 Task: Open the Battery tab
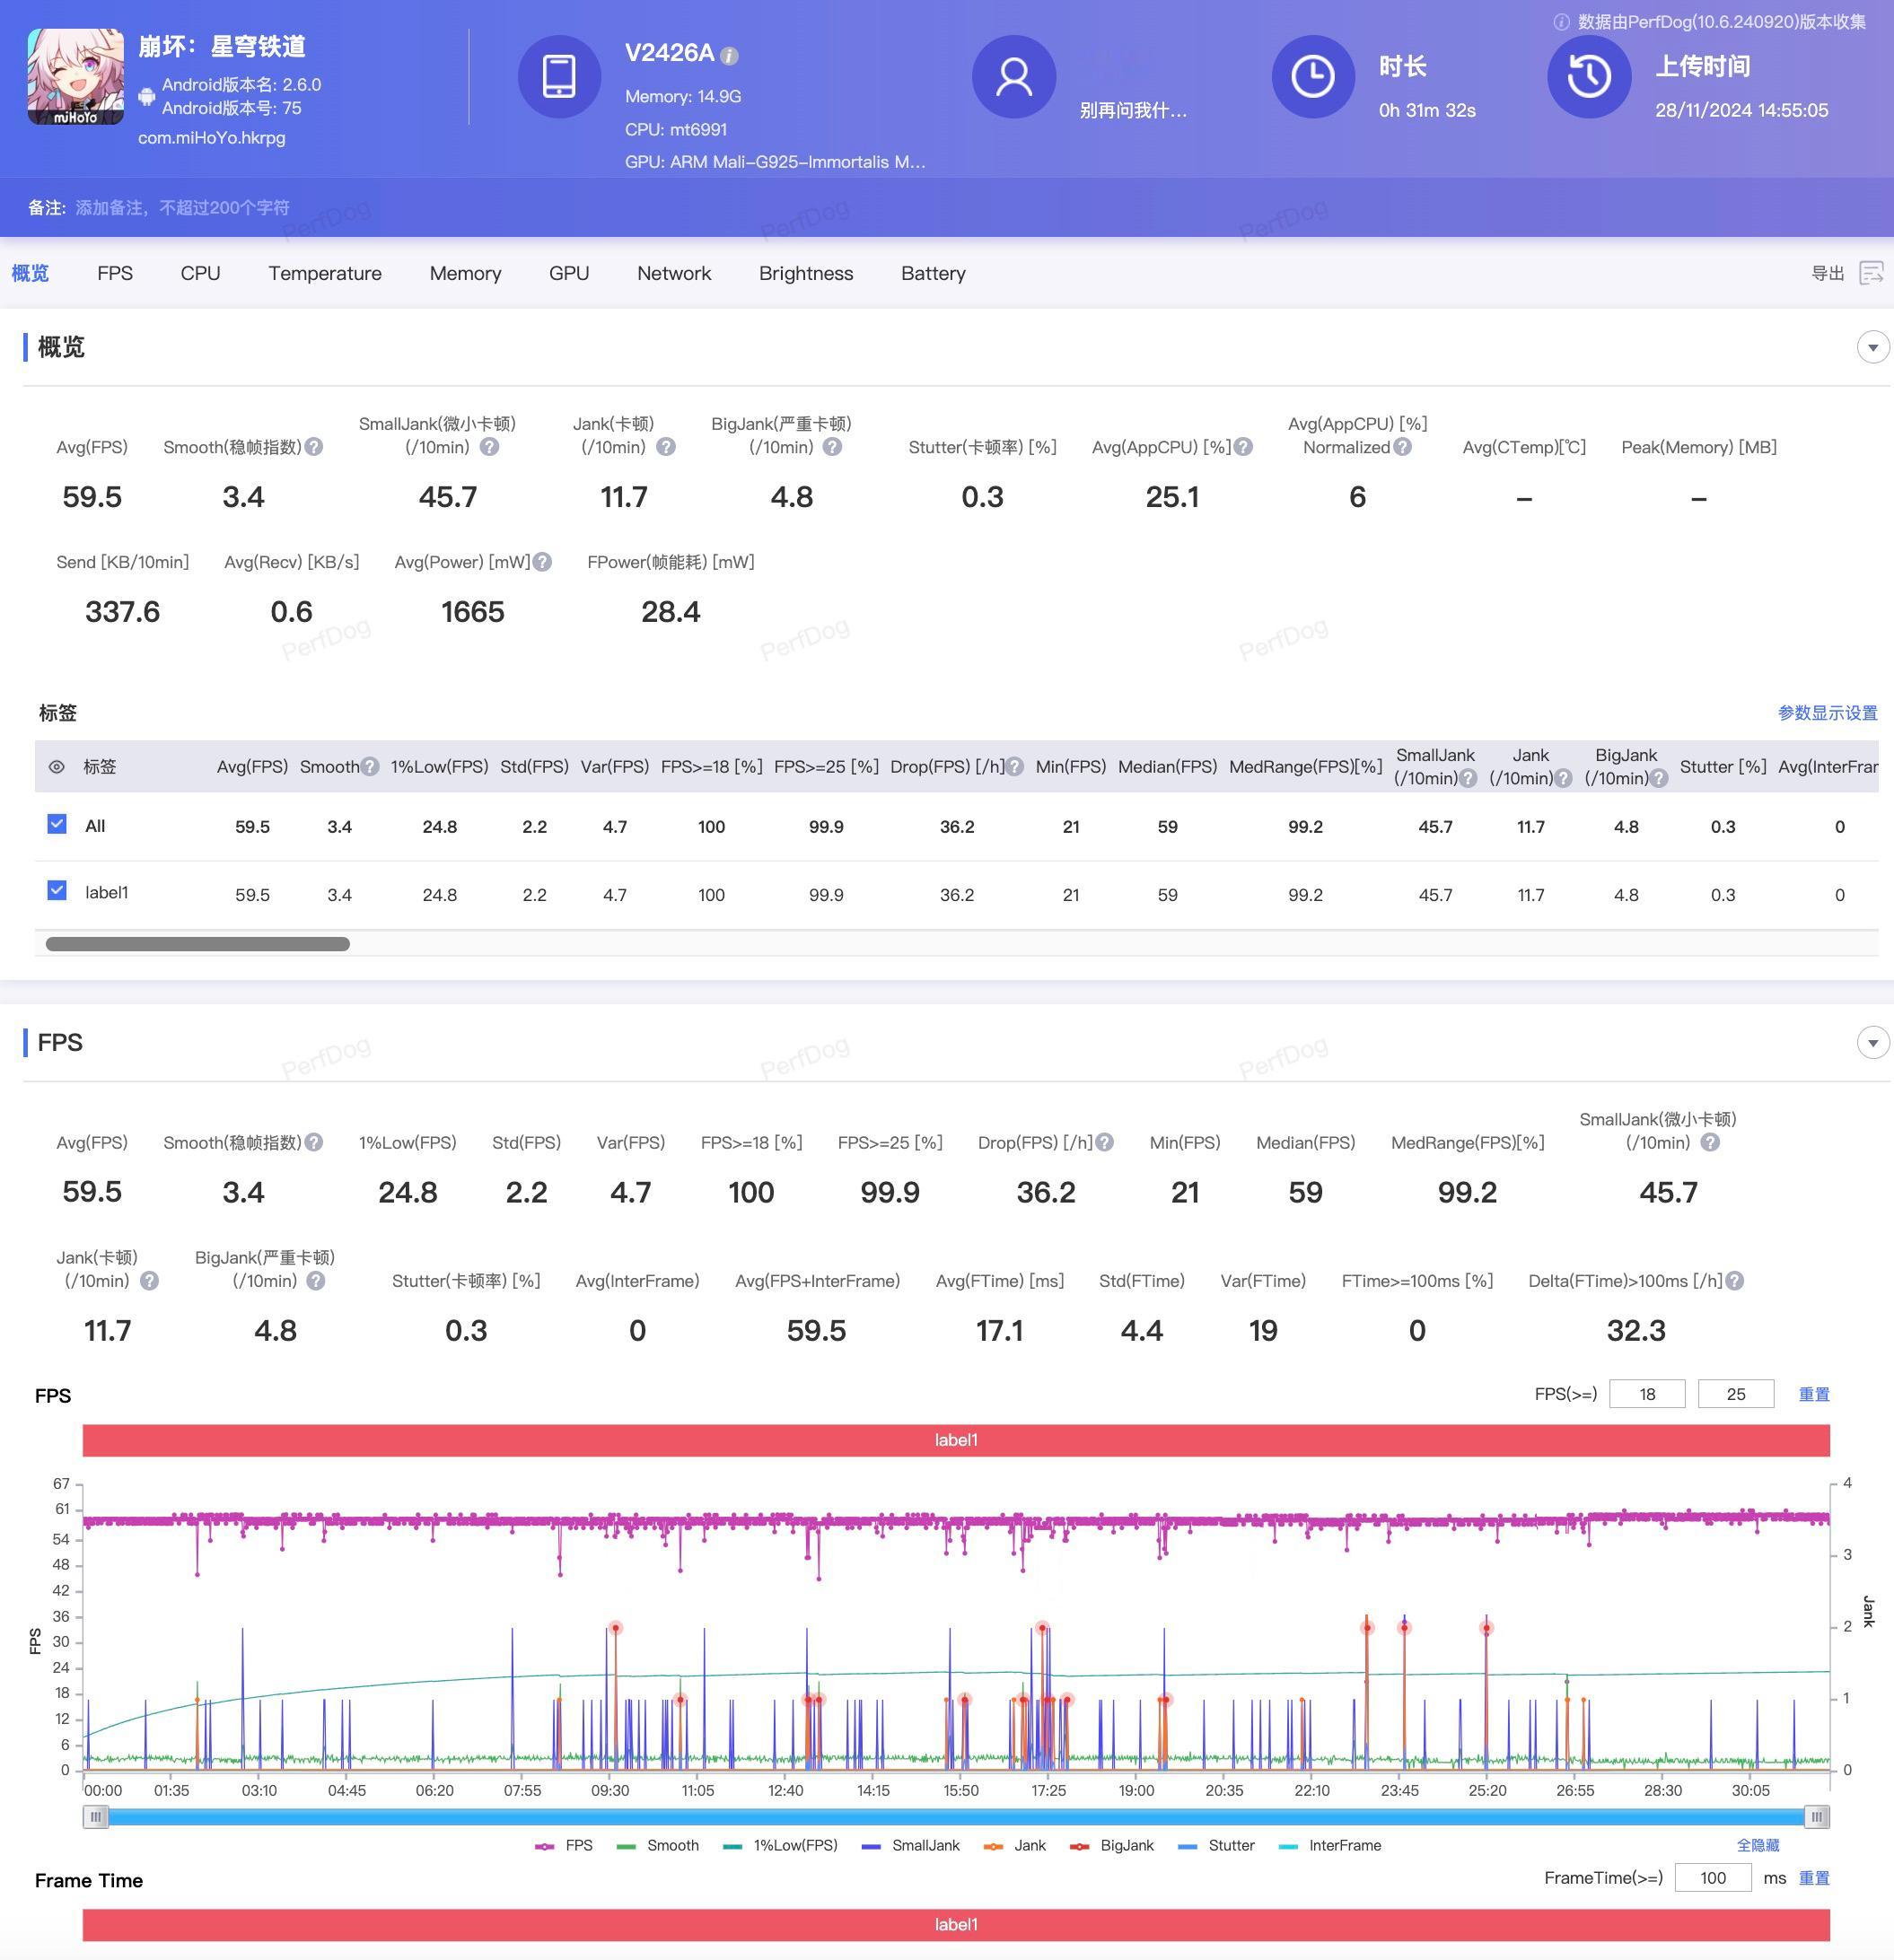pyautogui.click(x=933, y=273)
